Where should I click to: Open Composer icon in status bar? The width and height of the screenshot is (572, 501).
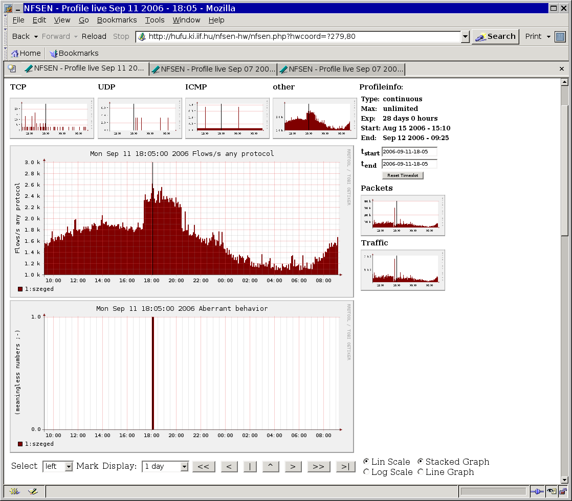tap(33, 491)
